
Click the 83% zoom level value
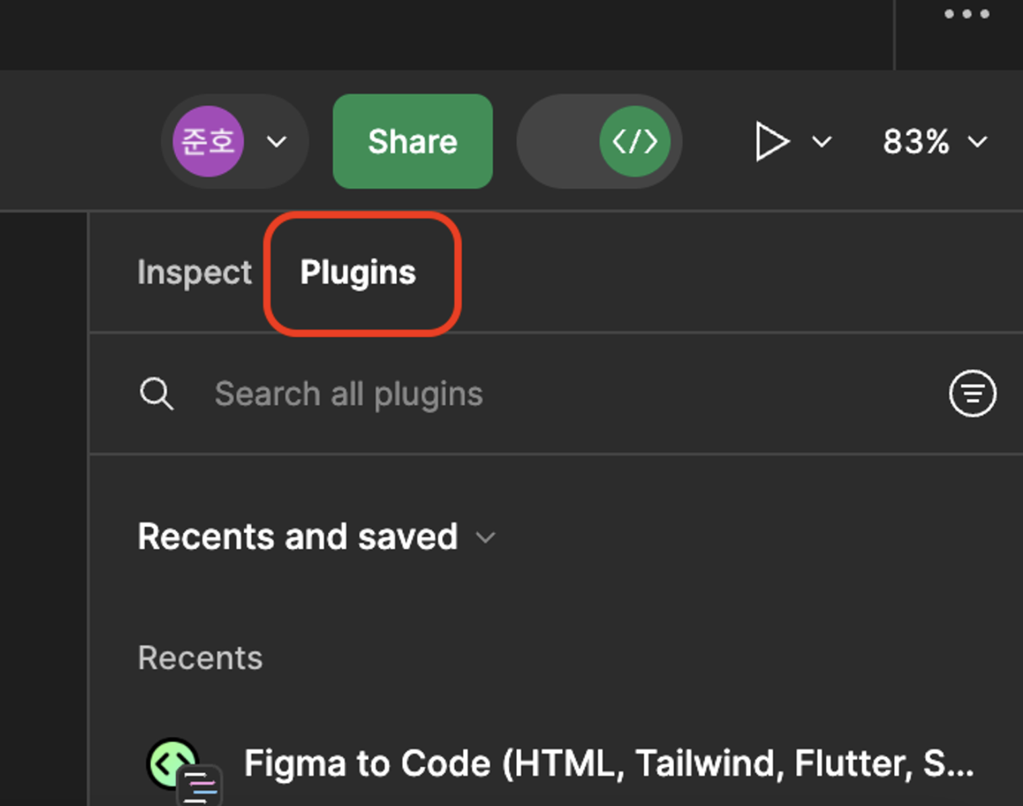pyautogui.click(x=916, y=142)
